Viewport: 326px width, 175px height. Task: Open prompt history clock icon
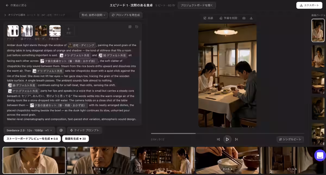pos(137,27)
